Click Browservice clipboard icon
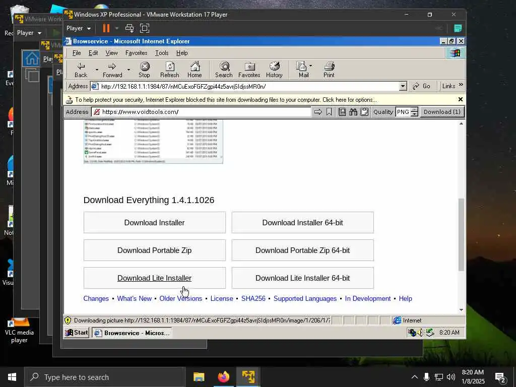The width and height of the screenshot is (516, 387). (364, 112)
